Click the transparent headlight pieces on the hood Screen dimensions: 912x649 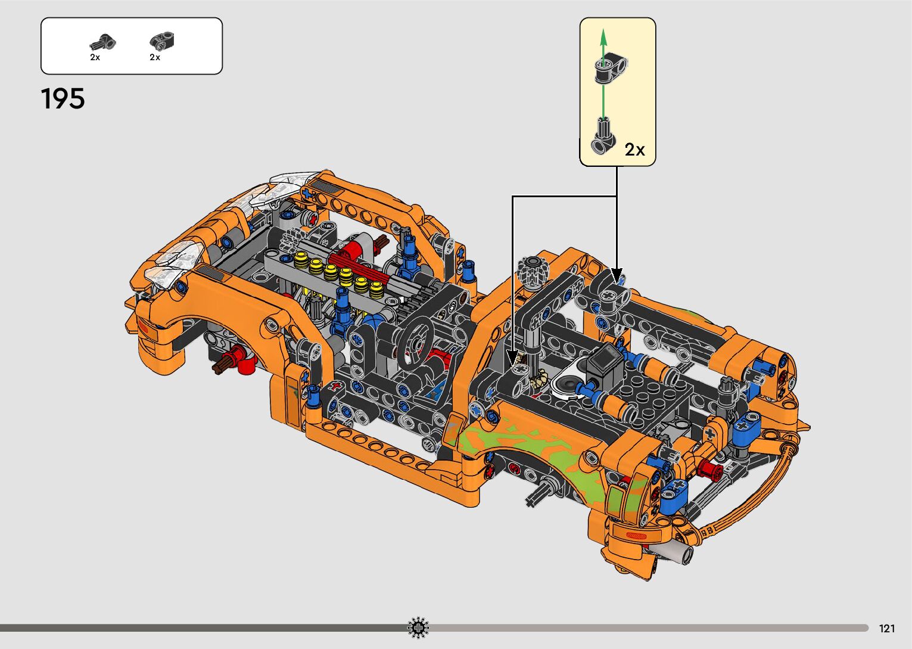pyautogui.click(x=179, y=257)
